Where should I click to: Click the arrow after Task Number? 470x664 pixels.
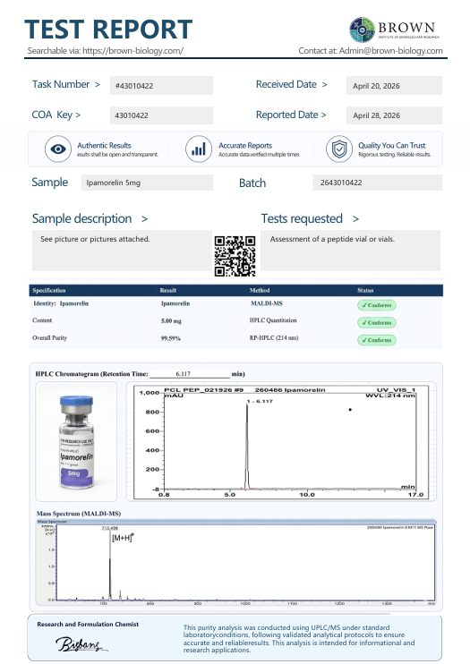pyautogui.click(x=98, y=85)
